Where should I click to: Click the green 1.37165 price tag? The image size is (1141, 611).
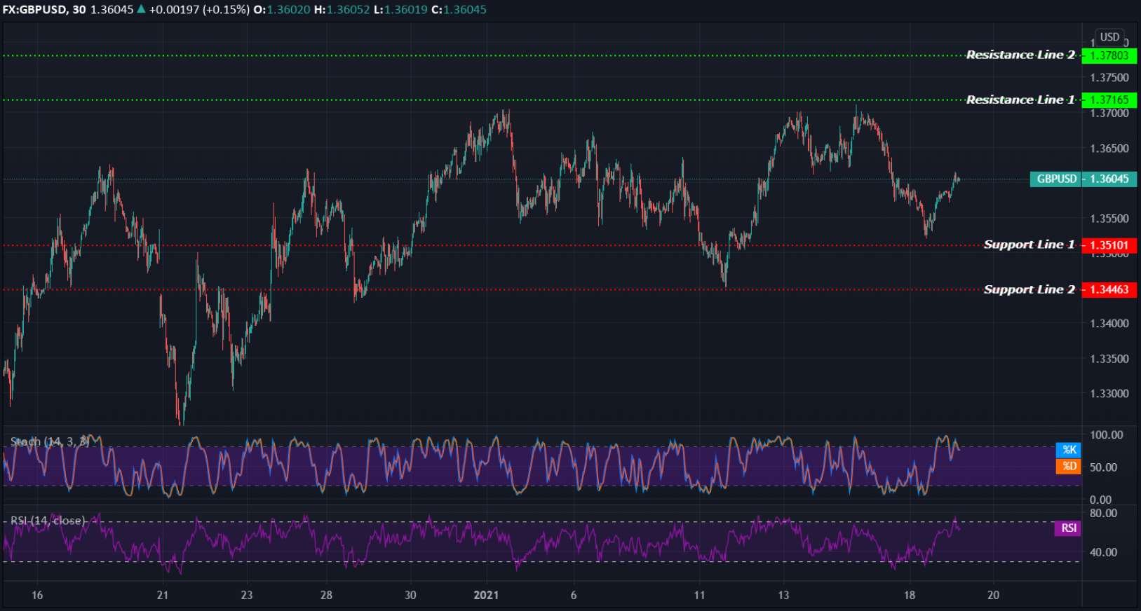coord(1109,100)
